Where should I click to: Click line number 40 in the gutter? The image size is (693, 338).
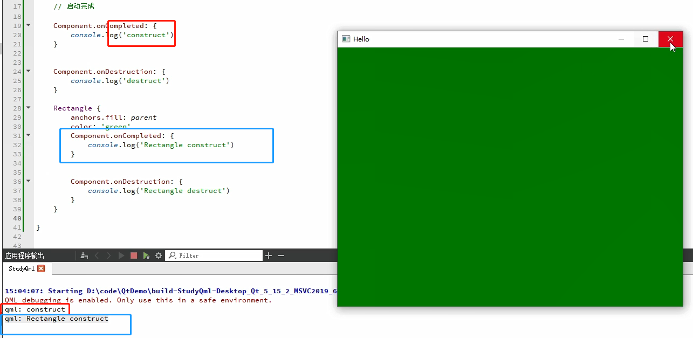[17, 218]
